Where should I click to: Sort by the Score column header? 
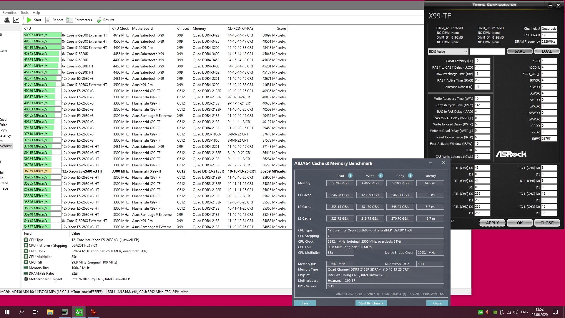[x=281, y=29]
